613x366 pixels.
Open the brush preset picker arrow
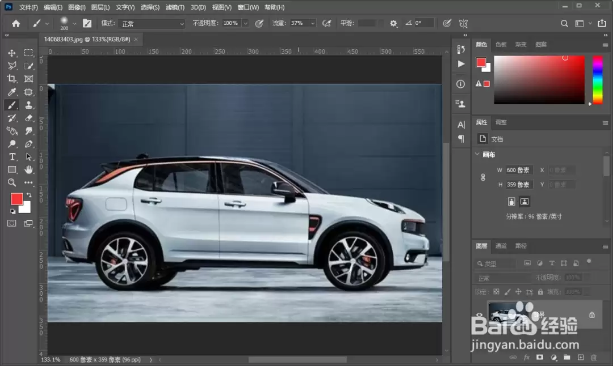coord(74,23)
